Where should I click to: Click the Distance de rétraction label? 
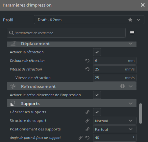(x=27, y=61)
